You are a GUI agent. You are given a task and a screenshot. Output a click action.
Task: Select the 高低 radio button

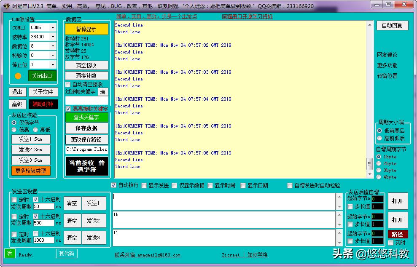point(35,130)
